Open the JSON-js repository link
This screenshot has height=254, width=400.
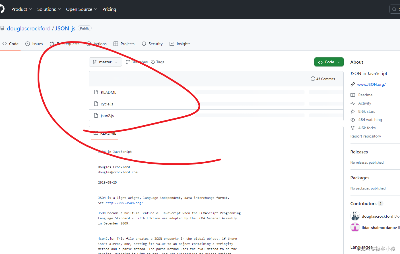(65, 28)
